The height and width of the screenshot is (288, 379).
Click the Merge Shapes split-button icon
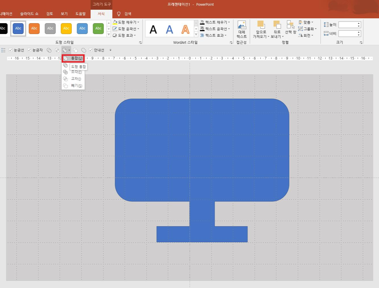65,50
